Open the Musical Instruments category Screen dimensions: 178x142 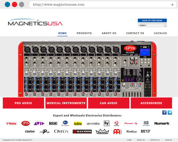[66, 103]
